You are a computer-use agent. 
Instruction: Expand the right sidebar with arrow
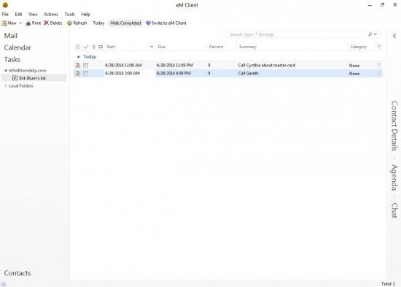(x=394, y=36)
